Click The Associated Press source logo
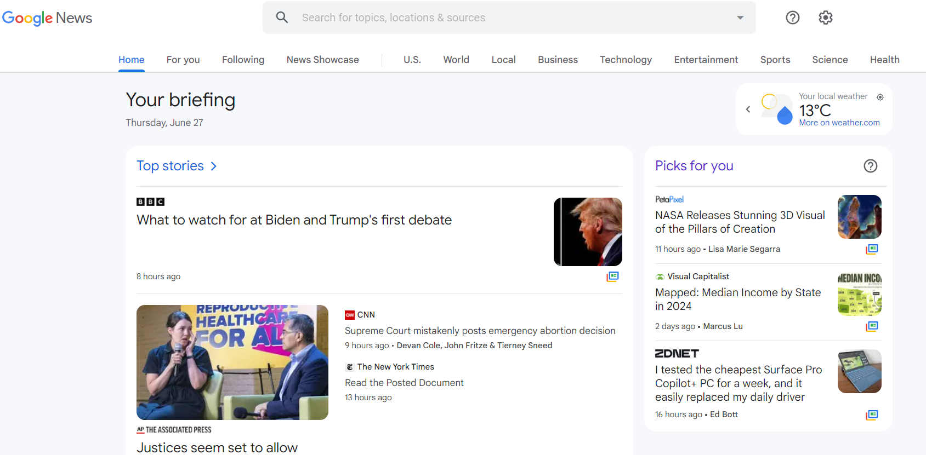 (174, 430)
